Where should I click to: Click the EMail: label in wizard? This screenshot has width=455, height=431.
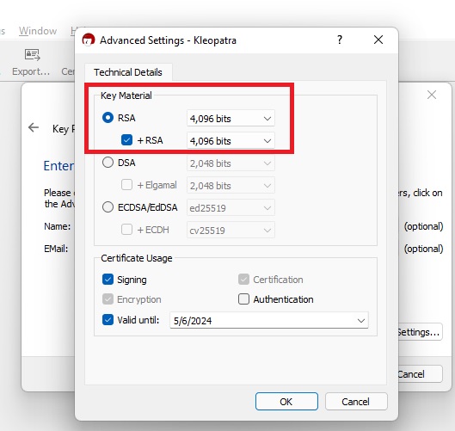click(x=56, y=249)
